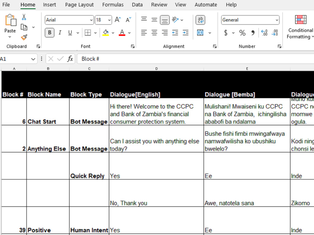Decrease indent in Alignment group
The image size is (314, 235).
(x=175, y=33)
